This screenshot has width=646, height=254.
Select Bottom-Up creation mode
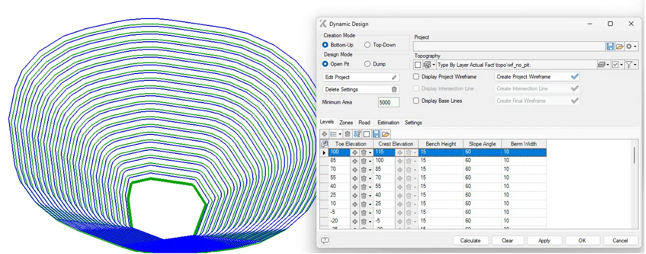click(x=326, y=45)
